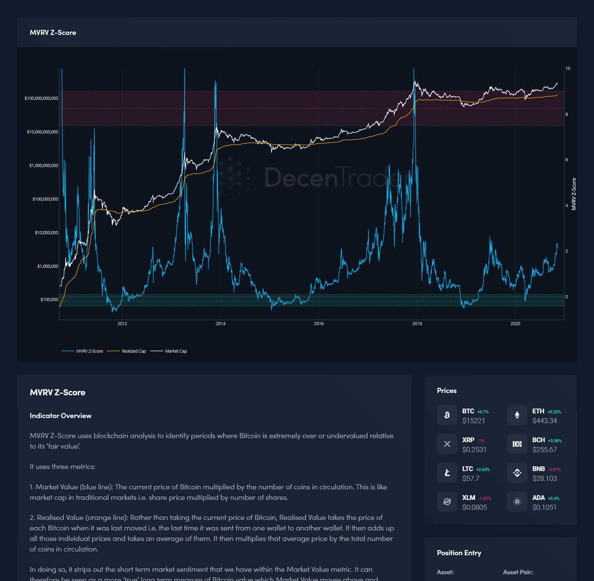
Task: Click the Stellar XLM coin icon
Action: [x=447, y=502]
